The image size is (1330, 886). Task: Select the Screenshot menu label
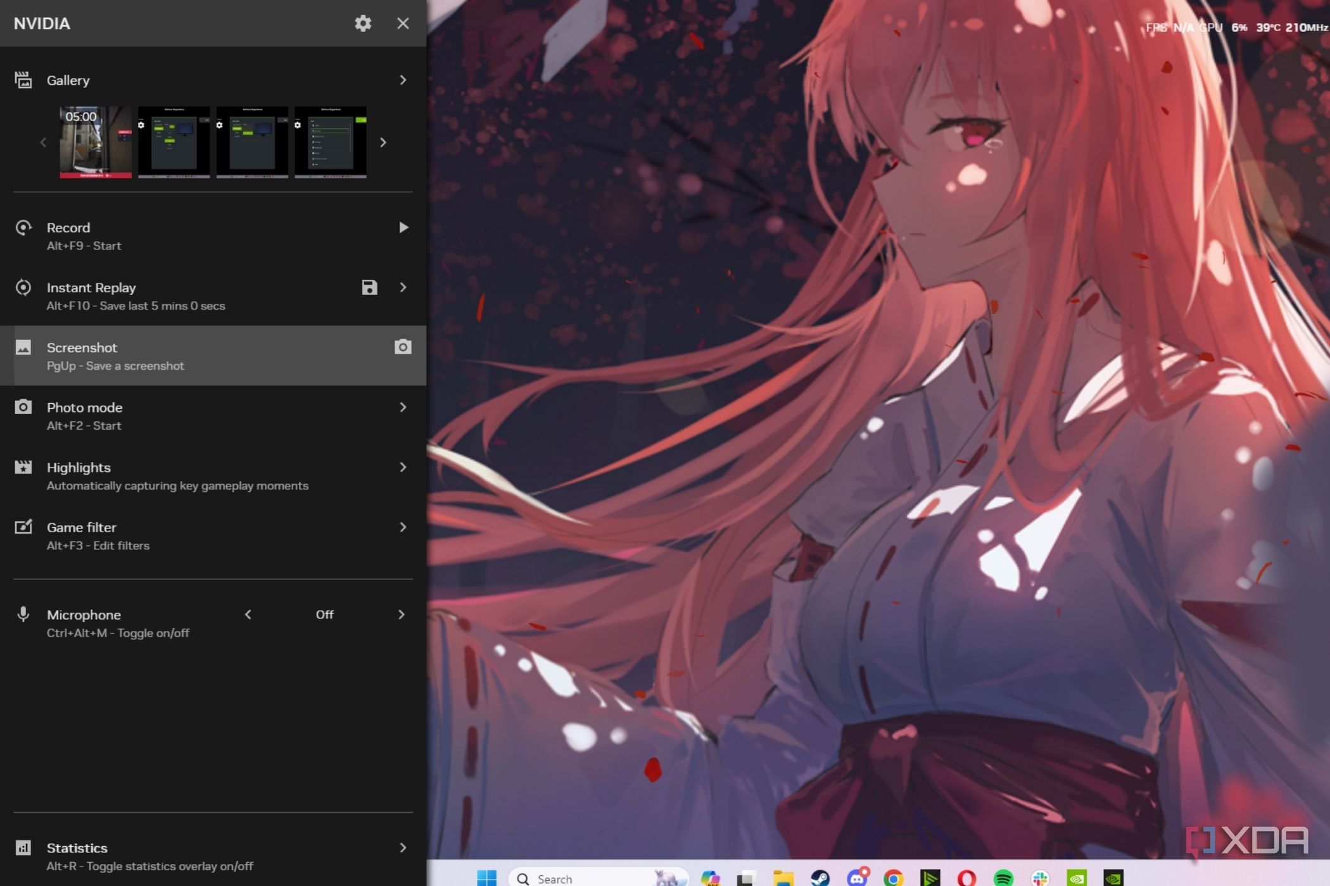(82, 347)
